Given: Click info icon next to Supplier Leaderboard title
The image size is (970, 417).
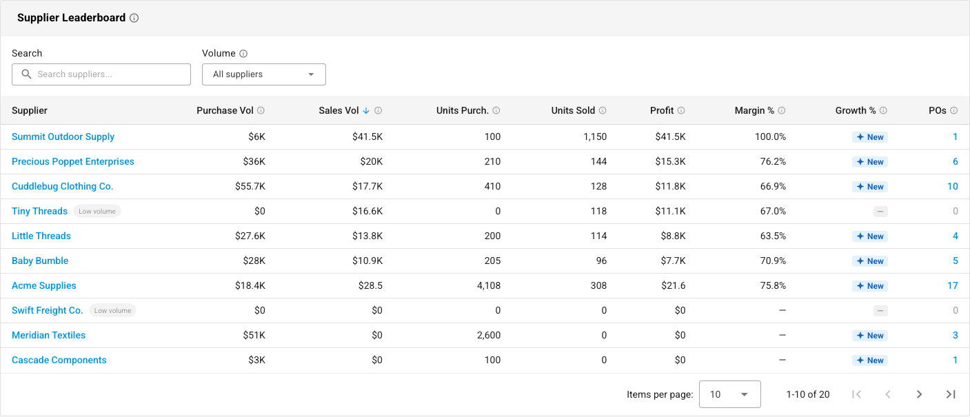Looking at the screenshot, I should 134,18.
